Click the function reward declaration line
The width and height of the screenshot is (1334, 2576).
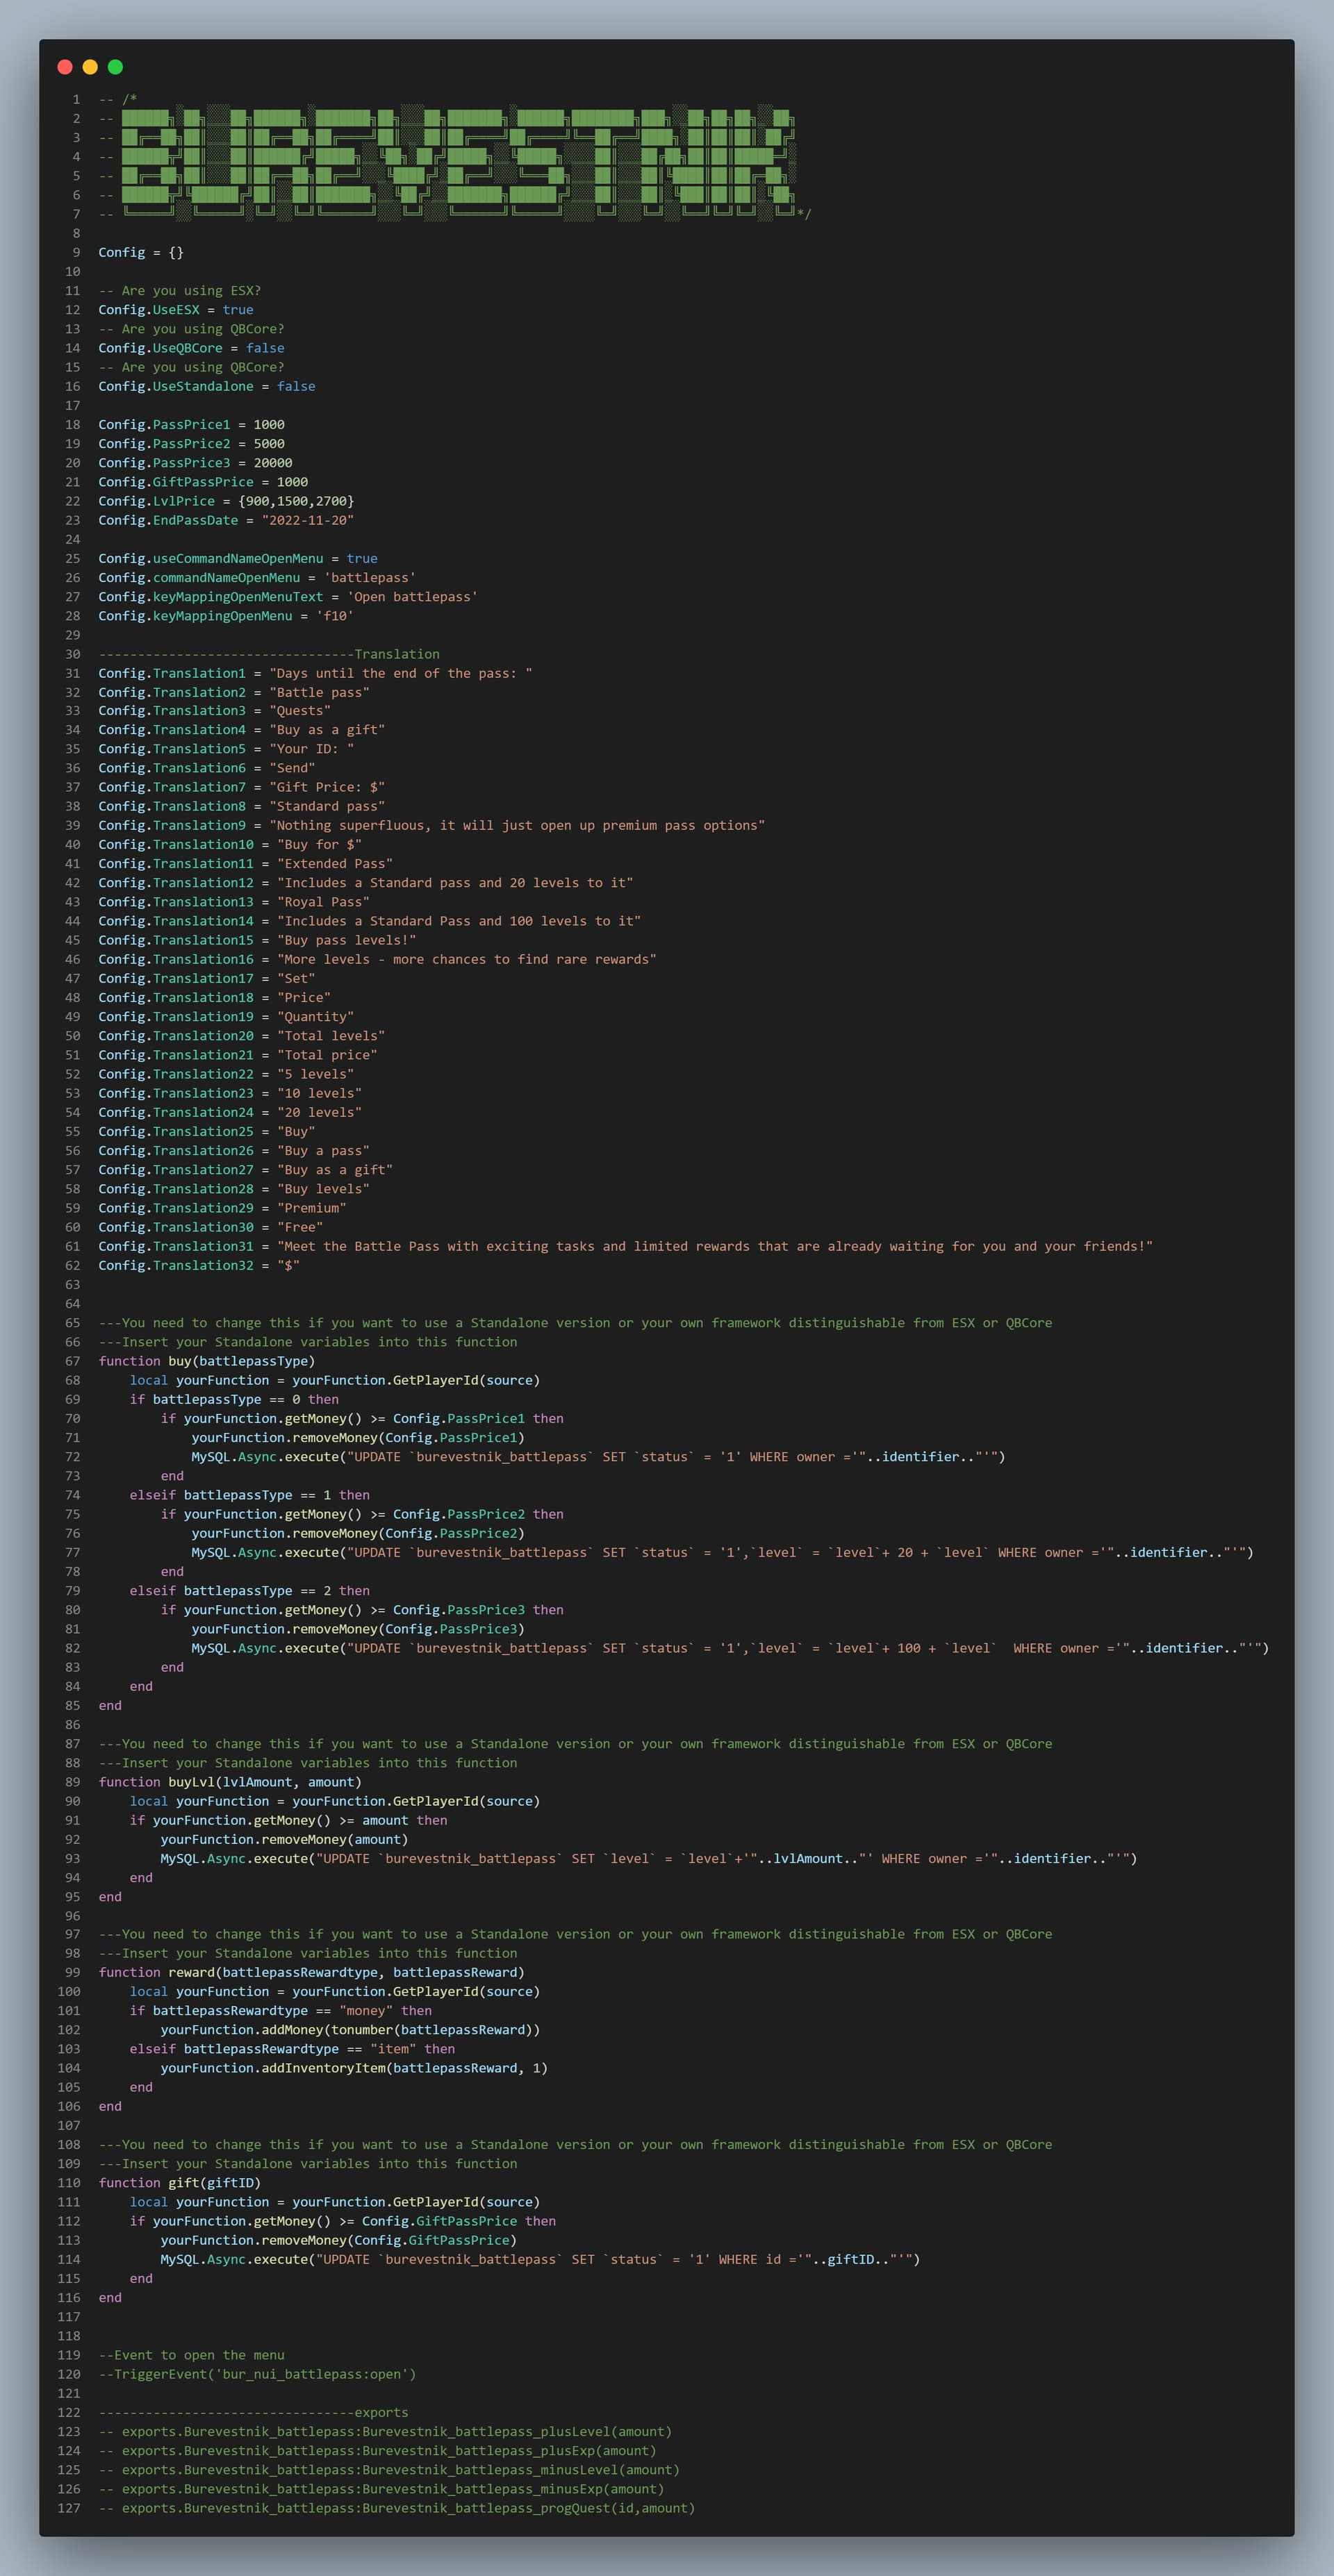[311, 1972]
